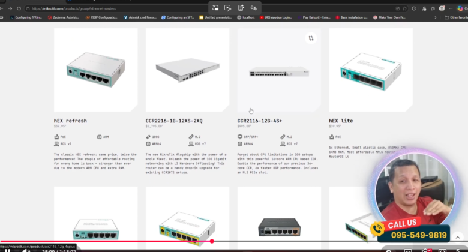Open the 'Zadarma: Asterisk...' bookmark

tap(64, 17)
